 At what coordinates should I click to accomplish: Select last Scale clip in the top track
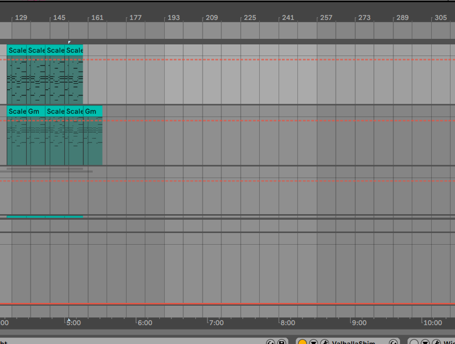click(x=74, y=50)
